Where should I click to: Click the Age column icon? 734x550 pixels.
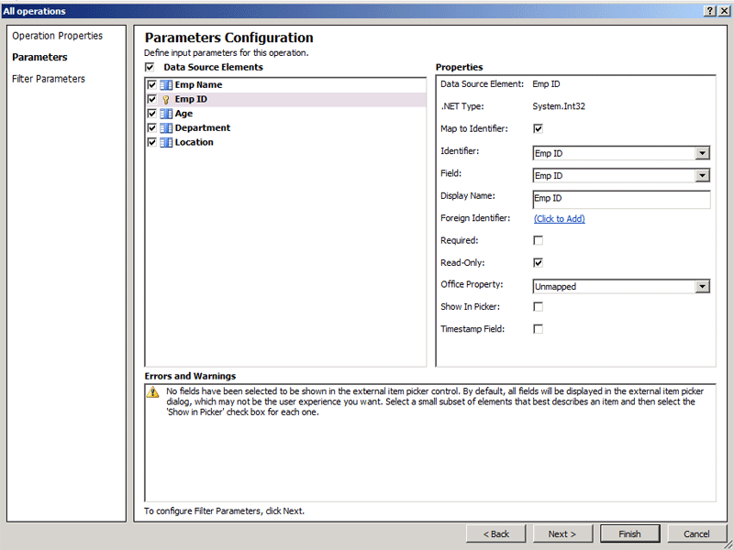166,114
